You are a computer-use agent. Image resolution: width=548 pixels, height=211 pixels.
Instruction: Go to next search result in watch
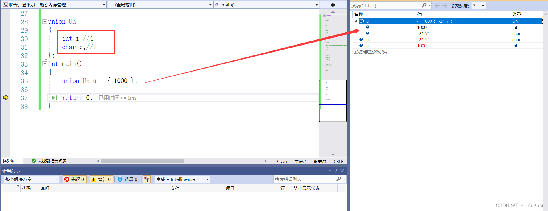tap(445, 6)
